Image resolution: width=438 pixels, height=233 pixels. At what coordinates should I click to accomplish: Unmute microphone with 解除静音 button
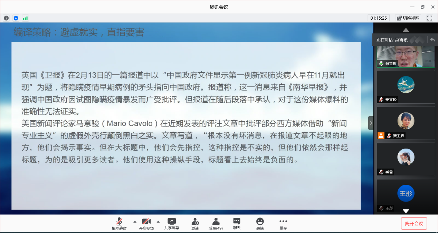[x=119, y=224]
